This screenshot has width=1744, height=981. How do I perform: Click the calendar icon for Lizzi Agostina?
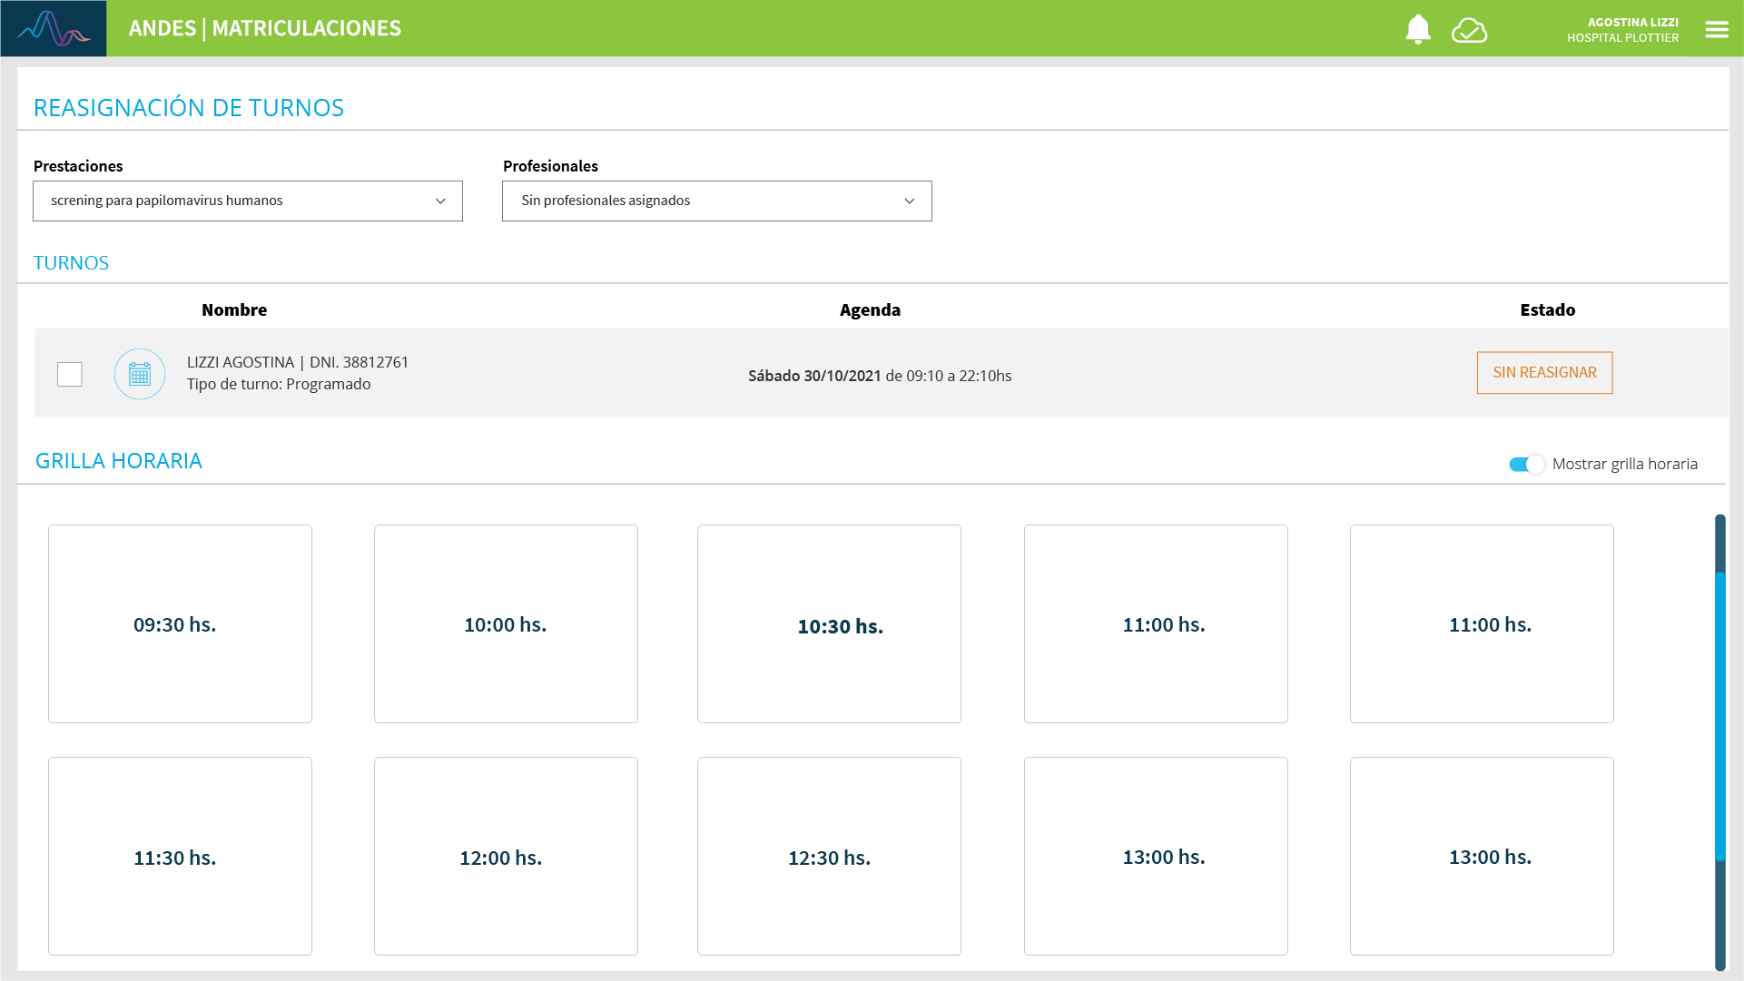tap(140, 374)
